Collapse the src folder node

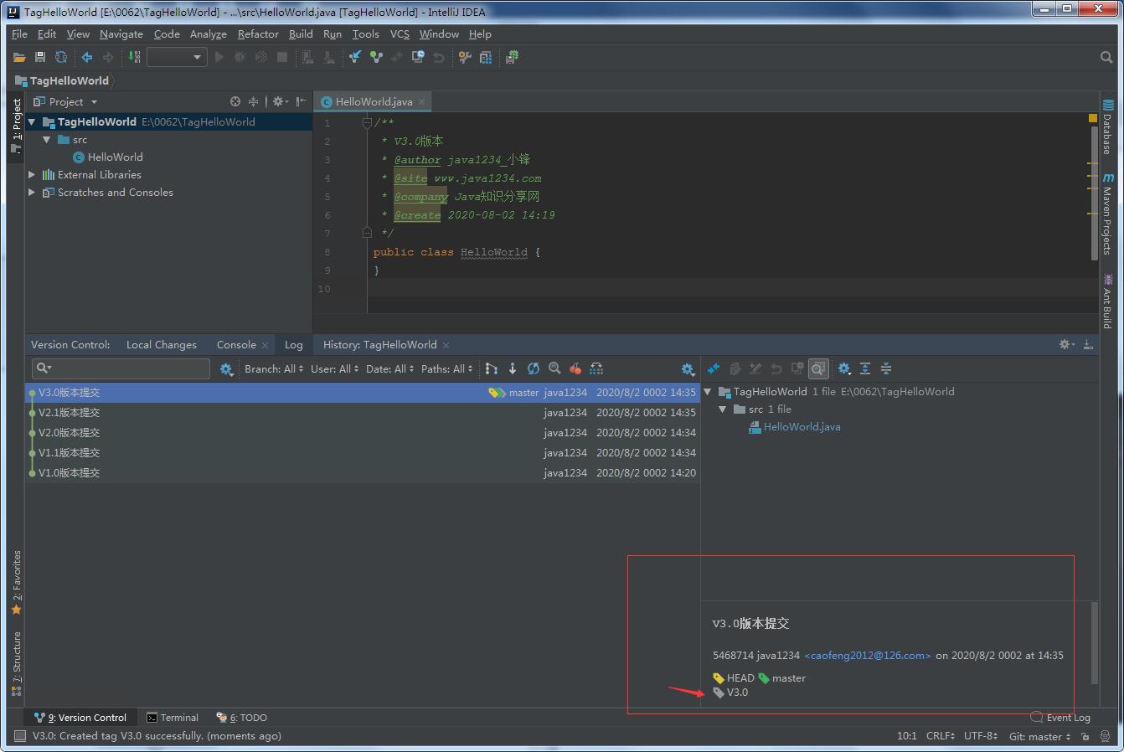coord(47,140)
